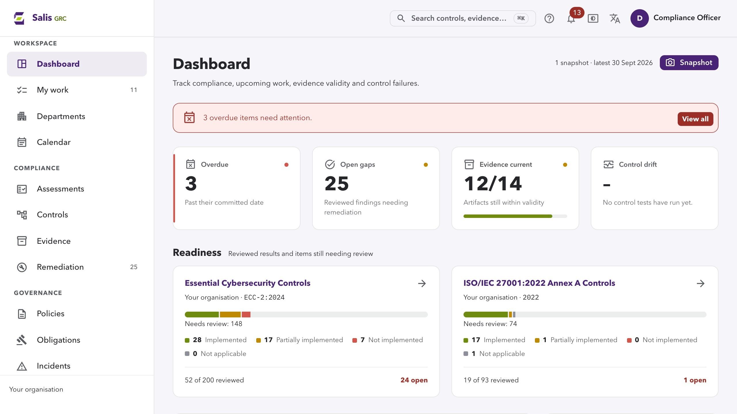Screen dimensions: 737x414
Task: Open the D user avatar
Action: point(639,18)
